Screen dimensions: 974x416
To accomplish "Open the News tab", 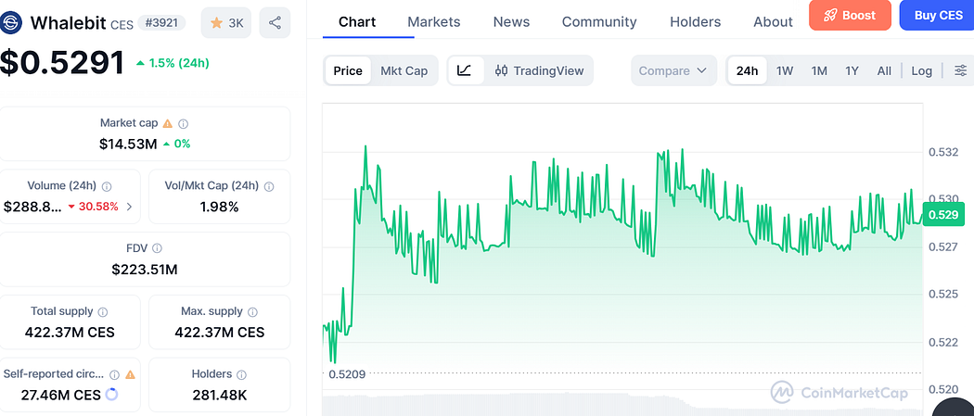I will coord(511,21).
